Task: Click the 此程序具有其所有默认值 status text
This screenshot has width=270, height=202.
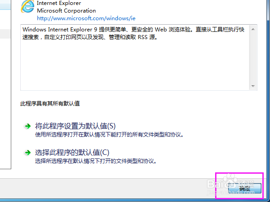Action: (50, 104)
